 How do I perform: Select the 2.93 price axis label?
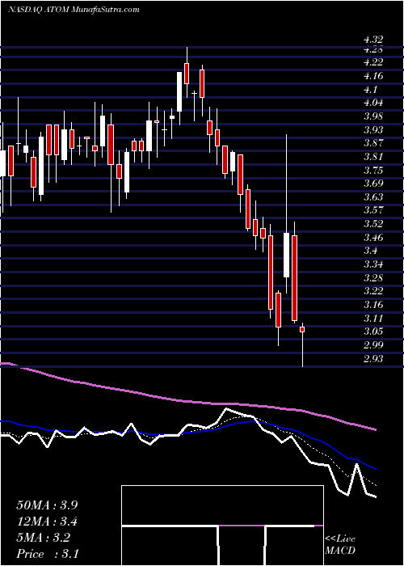(x=373, y=358)
